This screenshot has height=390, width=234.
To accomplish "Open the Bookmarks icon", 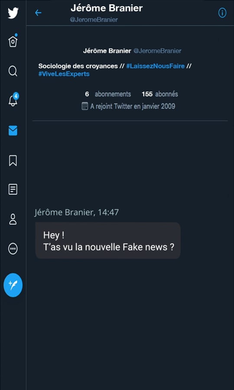I will 13,160.
